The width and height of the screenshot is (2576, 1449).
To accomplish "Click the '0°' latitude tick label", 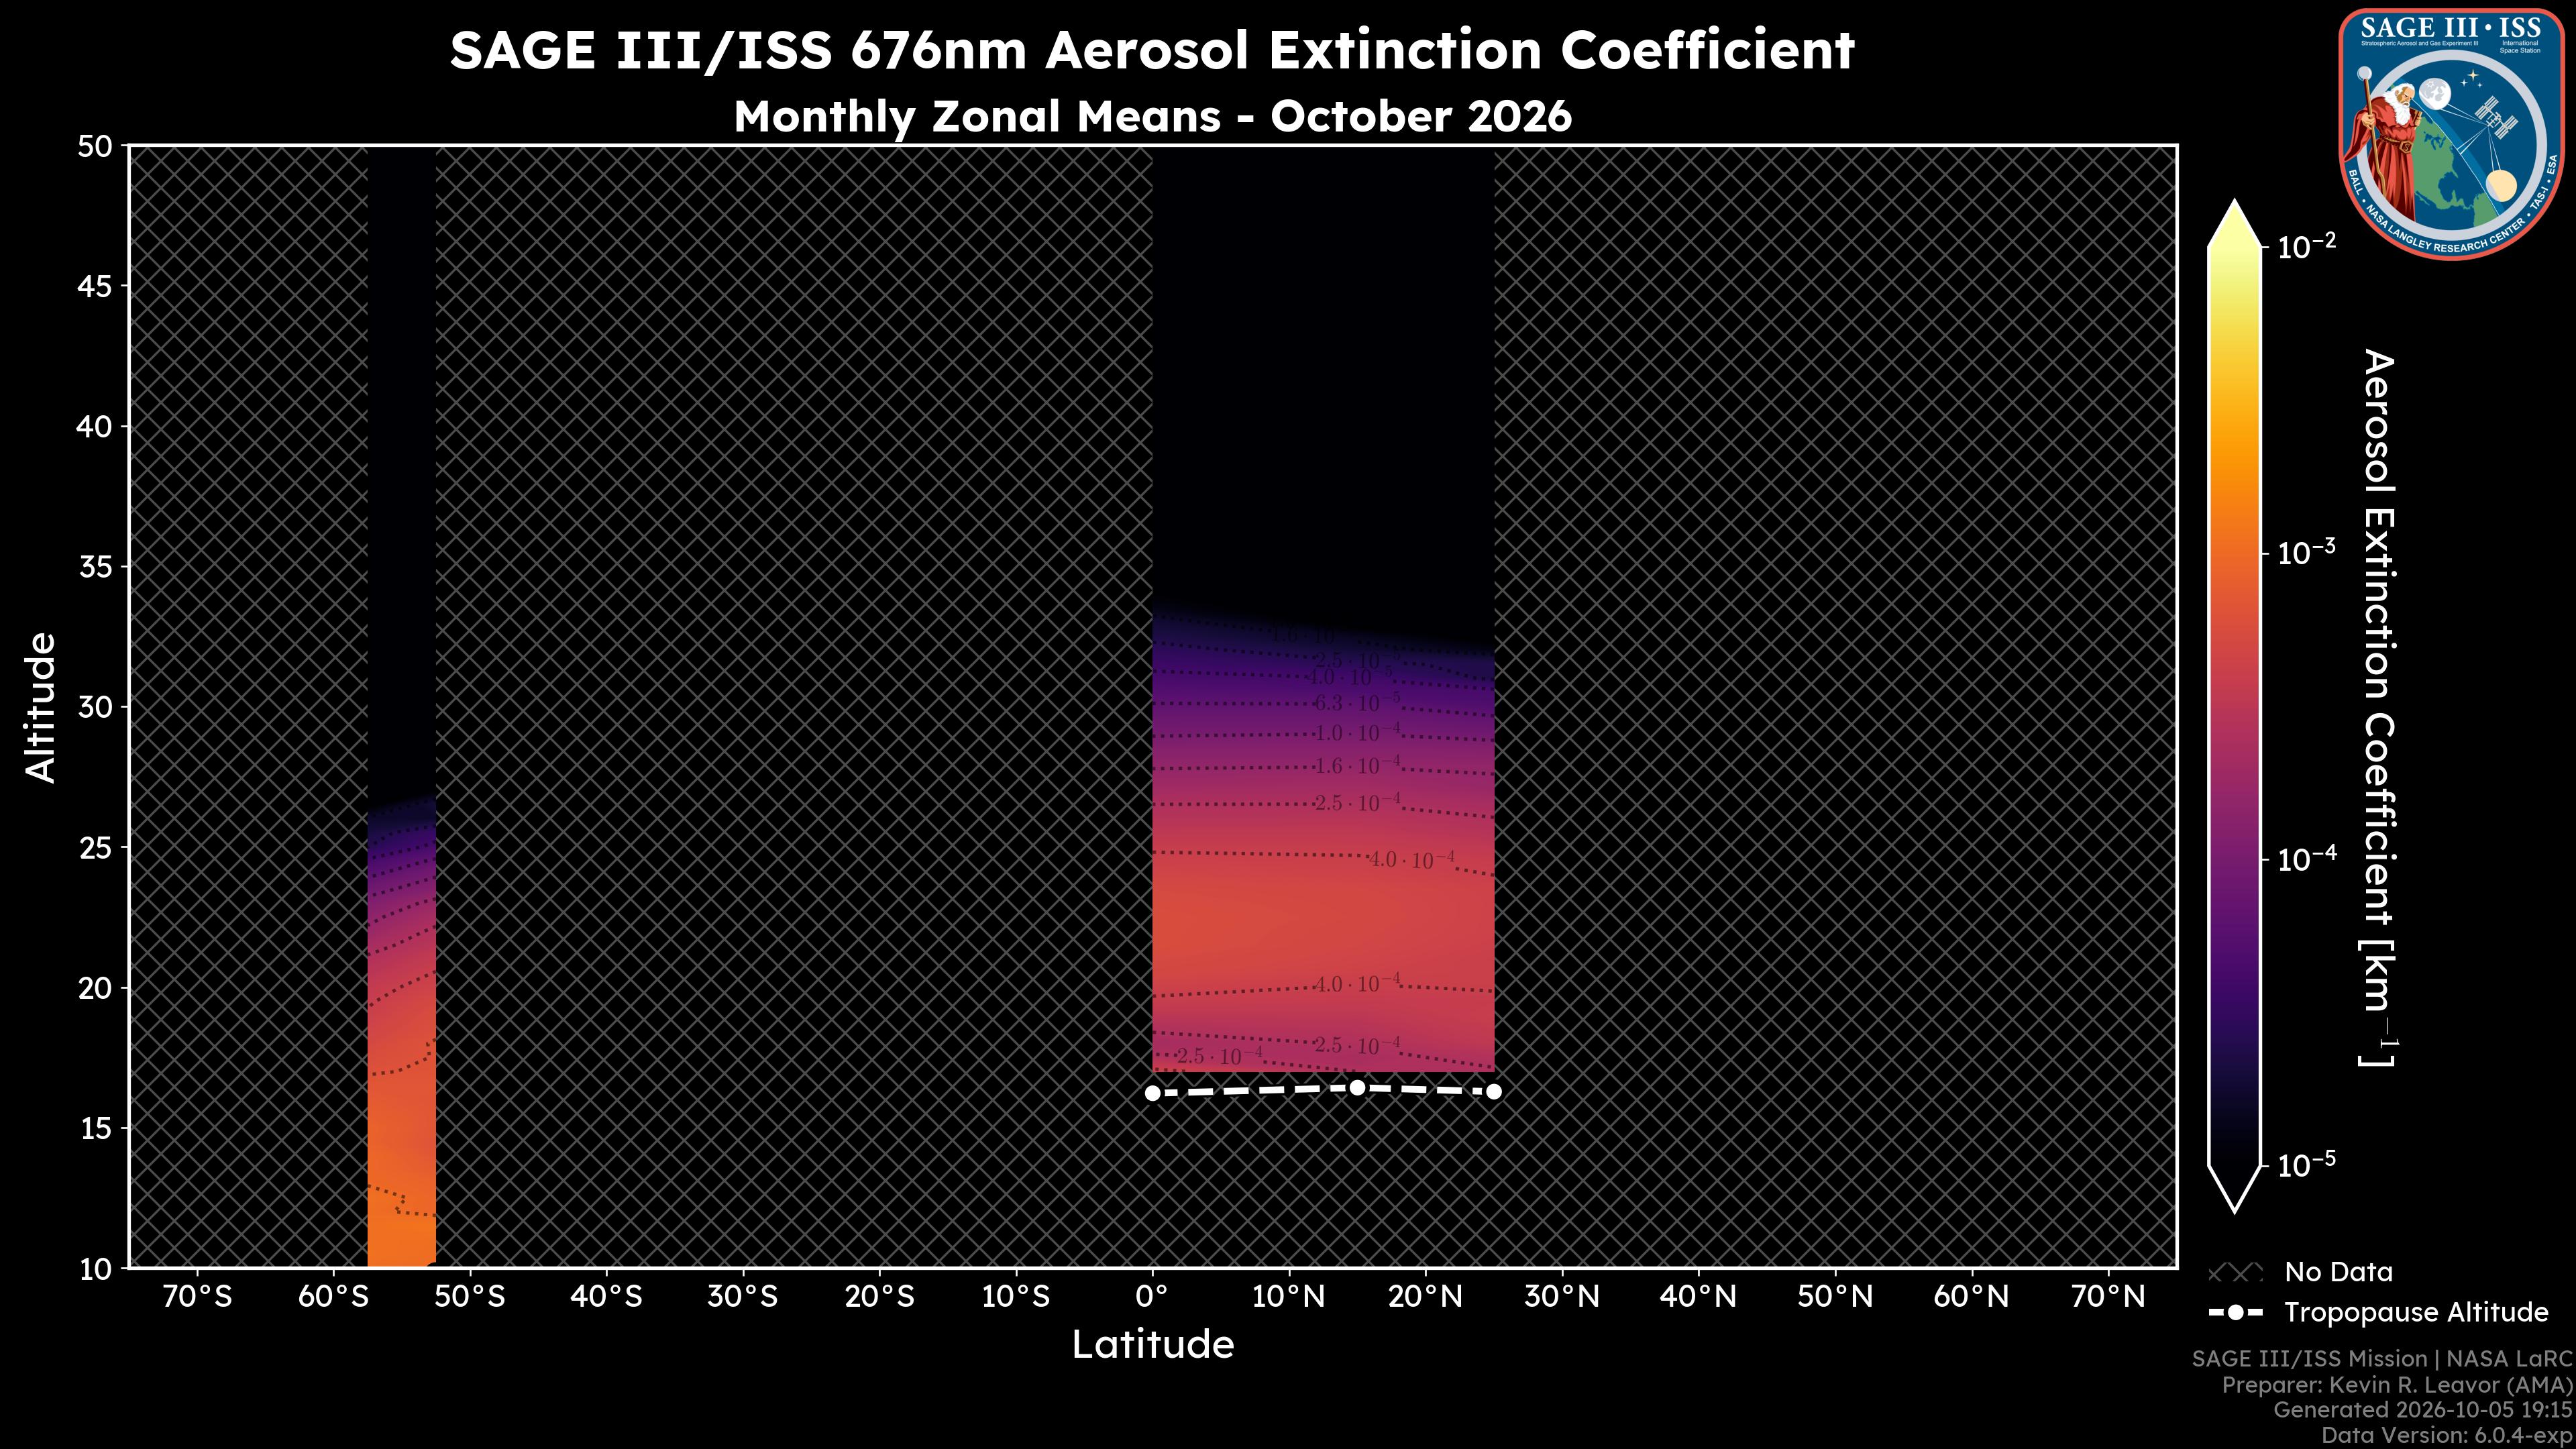I will point(1152,1297).
